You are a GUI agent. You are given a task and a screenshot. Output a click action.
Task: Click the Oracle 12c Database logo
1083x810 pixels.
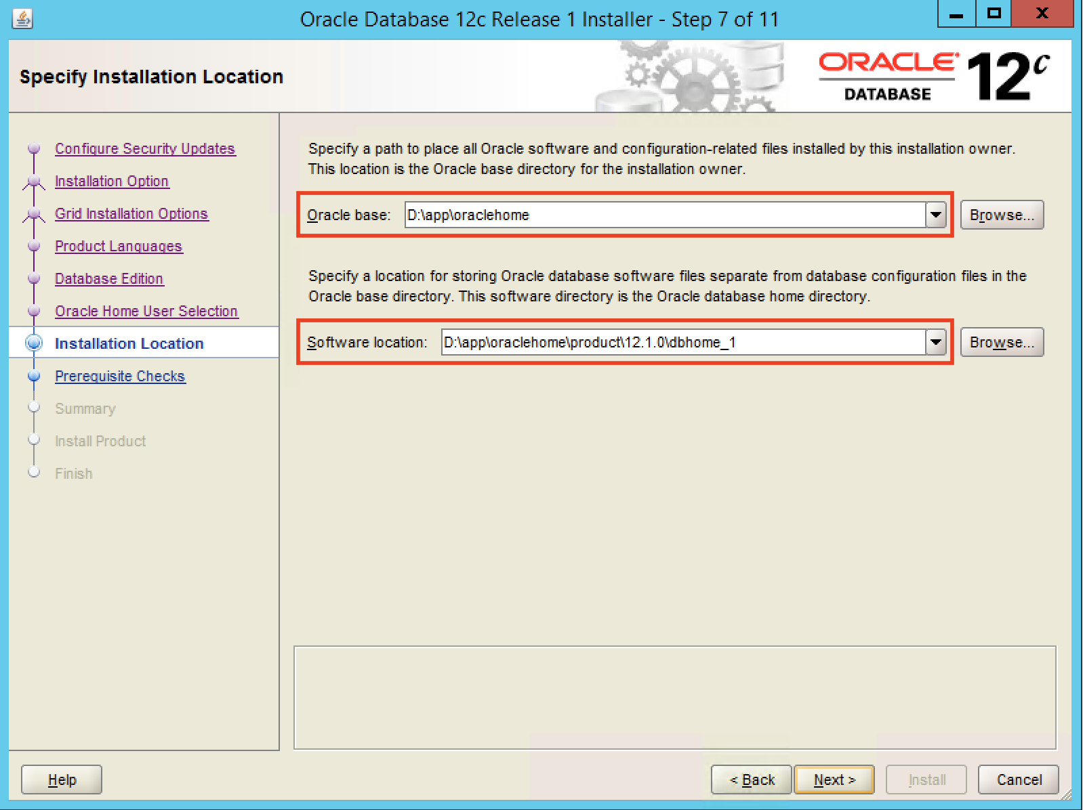coord(934,77)
